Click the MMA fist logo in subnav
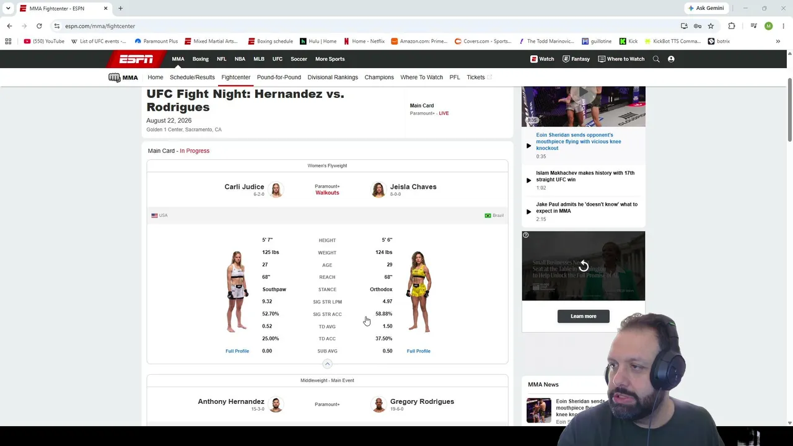Screen dimensions: 793x446 [123, 77]
